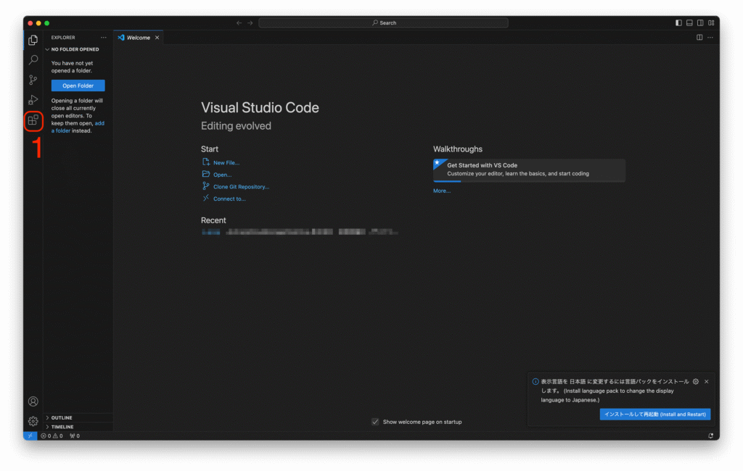
Task: Click Clone Git Repository link
Action: click(x=241, y=187)
